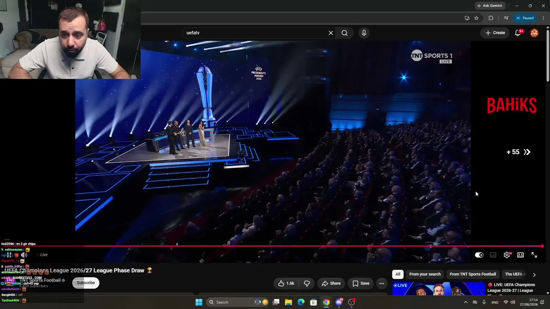Open OBS Studio from the taskbar
The image size is (550, 309).
(x=351, y=302)
